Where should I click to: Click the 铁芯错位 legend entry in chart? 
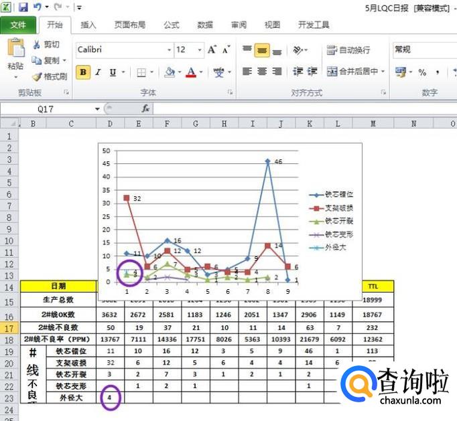point(331,195)
